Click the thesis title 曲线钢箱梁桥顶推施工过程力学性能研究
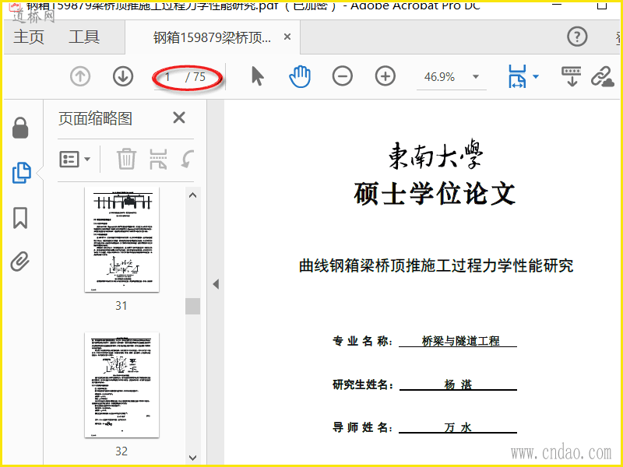Viewport: 623px width, 467px height. click(436, 265)
